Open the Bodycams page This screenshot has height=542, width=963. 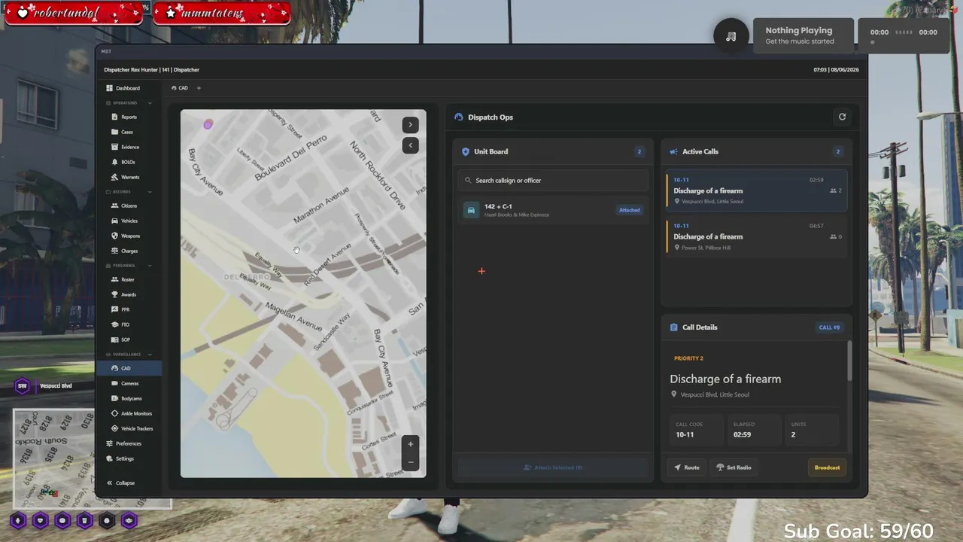click(131, 398)
